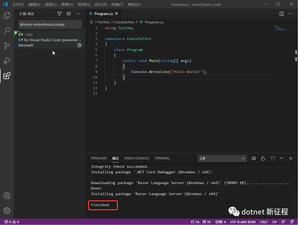Image resolution: width=298 pixels, height=225 pixels.
Task: Select the Extensions view icon
Action: pos(7,76)
